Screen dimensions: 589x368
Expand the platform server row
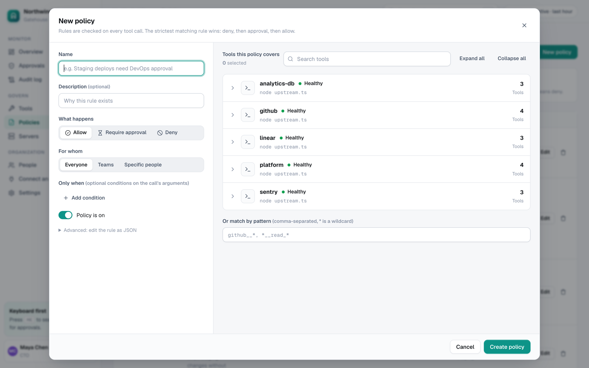(233, 169)
